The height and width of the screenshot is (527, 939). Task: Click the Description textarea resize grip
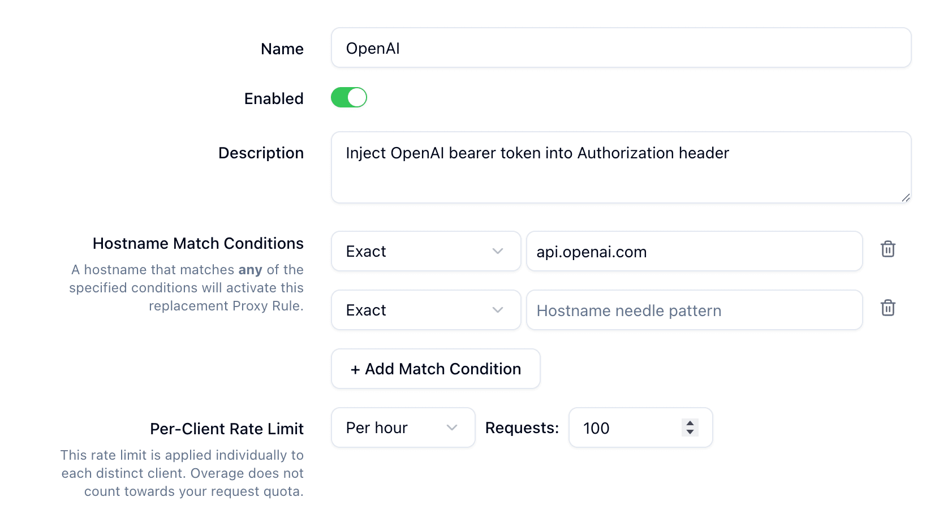tap(907, 198)
